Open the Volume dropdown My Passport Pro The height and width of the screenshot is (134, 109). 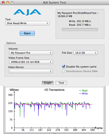pos(31,53)
